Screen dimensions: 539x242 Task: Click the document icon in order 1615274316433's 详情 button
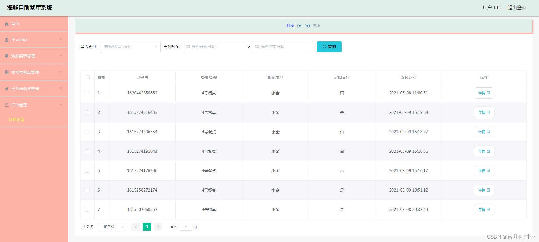click(488, 112)
